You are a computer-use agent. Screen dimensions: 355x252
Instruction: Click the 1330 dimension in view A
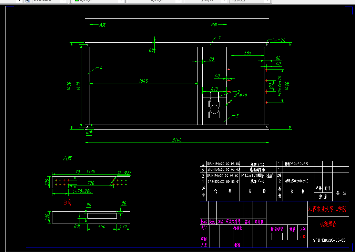click(x=91, y=172)
